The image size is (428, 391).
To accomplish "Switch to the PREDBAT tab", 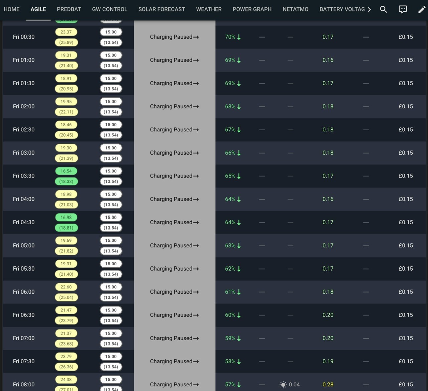I will (x=69, y=9).
